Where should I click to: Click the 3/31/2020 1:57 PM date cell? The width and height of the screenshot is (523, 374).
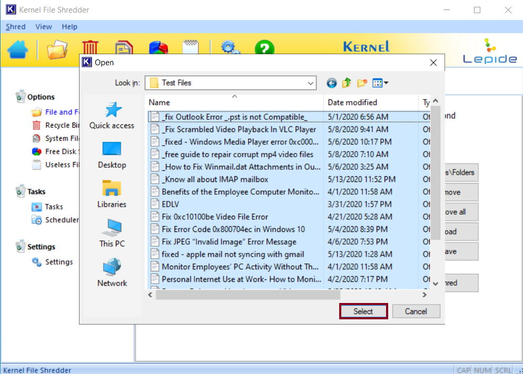click(x=360, y=204)
